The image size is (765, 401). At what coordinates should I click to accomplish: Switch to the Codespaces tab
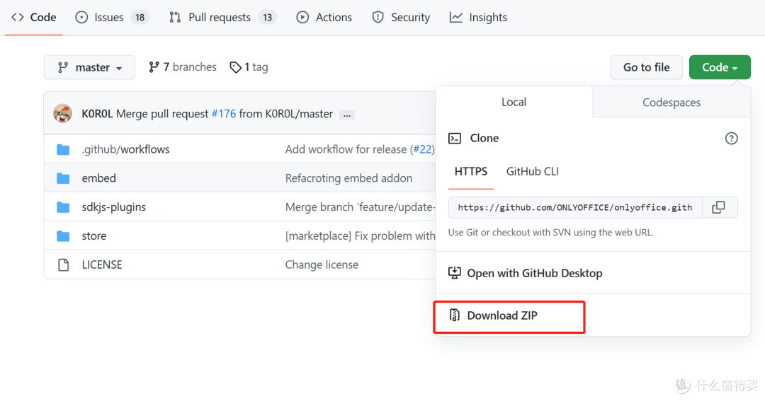click(x=671, y=103)
